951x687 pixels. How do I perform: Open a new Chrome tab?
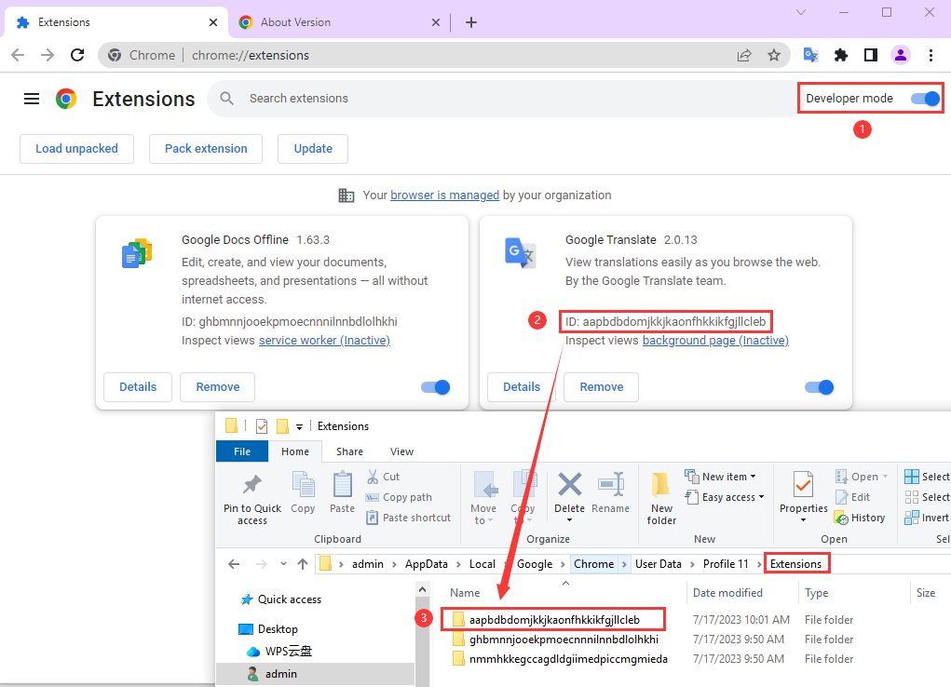[x=471, y=22]
